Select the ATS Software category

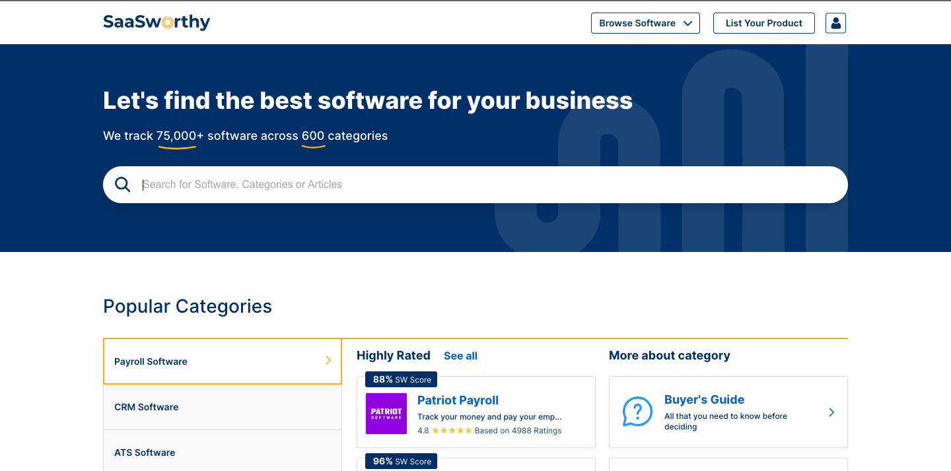[x=145, y=453]
